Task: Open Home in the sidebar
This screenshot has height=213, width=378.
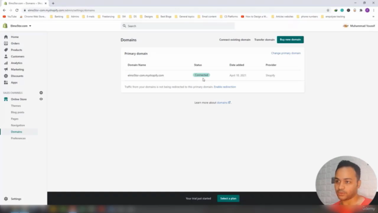Action: pos(14,37)
